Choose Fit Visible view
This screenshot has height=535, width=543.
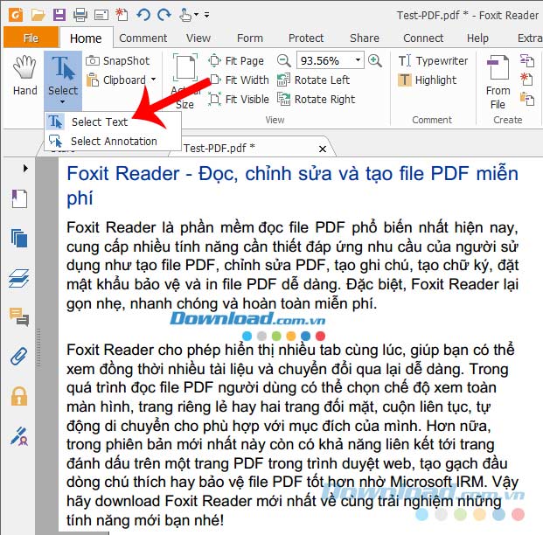click(239, 100)
